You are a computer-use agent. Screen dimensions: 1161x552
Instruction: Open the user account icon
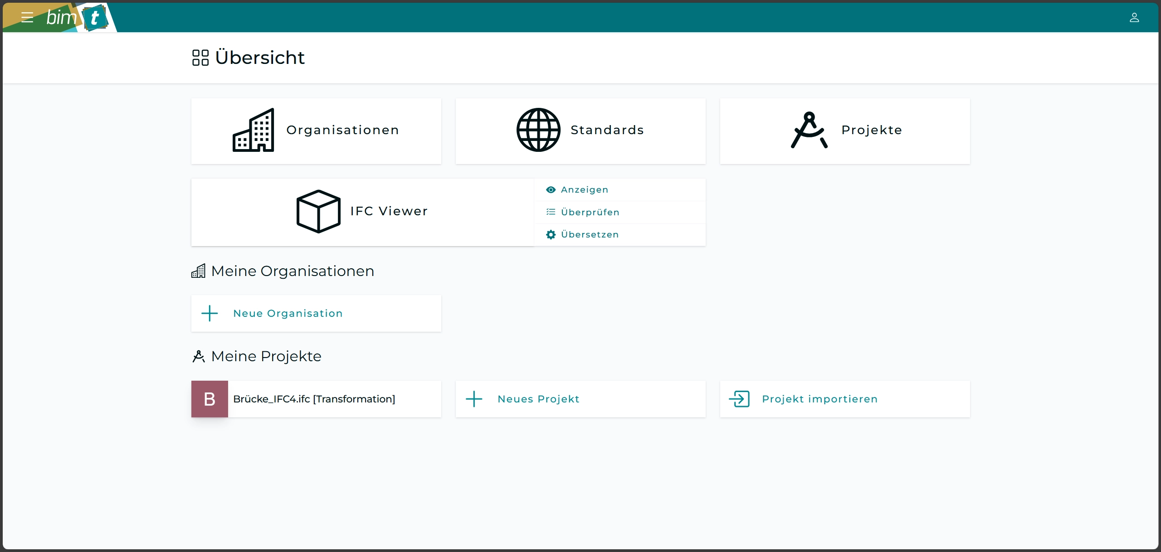(x=1134, y=18)
